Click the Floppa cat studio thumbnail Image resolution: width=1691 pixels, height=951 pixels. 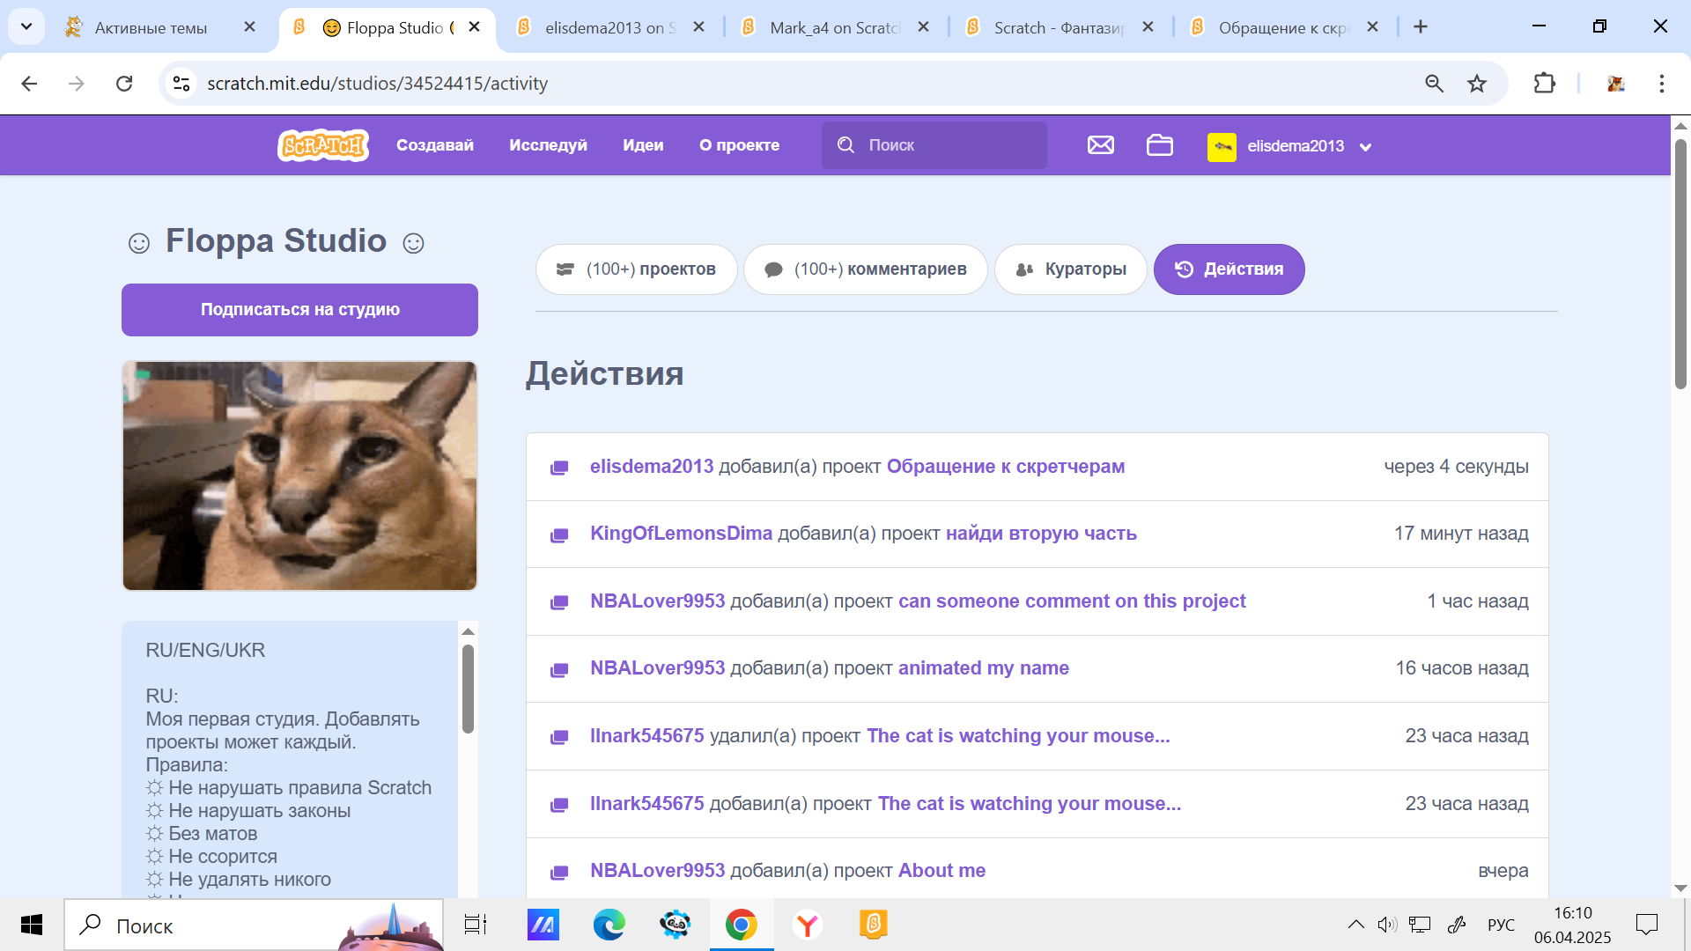click(x=299, y=475)
